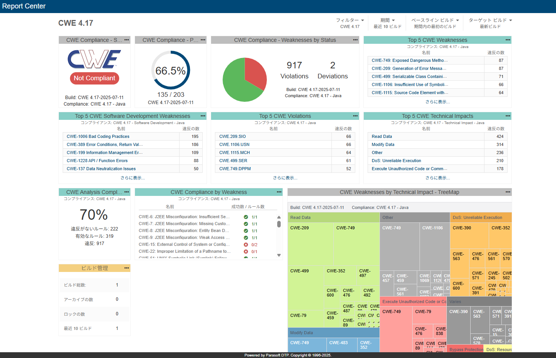
Task: Open ellipsis menu on Top 5 CWE Technical Impacts
Action: coord(508,116)
